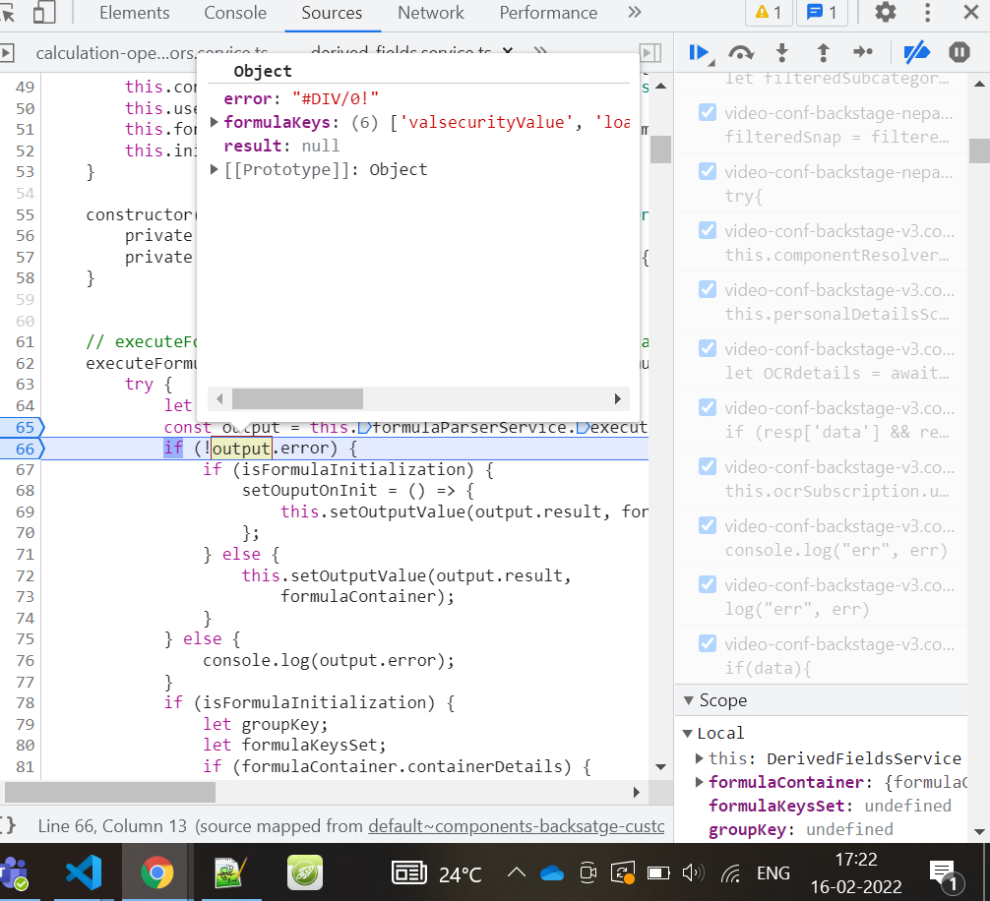Toggle breakpoint on line 66
Viewport: 990px width, 901px height.
pos(23,449)
